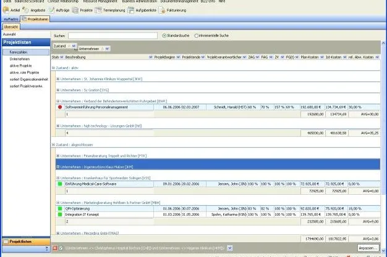
Task: Open the Beschreibung column filter dropdown
Action: (x=151, y=57)
